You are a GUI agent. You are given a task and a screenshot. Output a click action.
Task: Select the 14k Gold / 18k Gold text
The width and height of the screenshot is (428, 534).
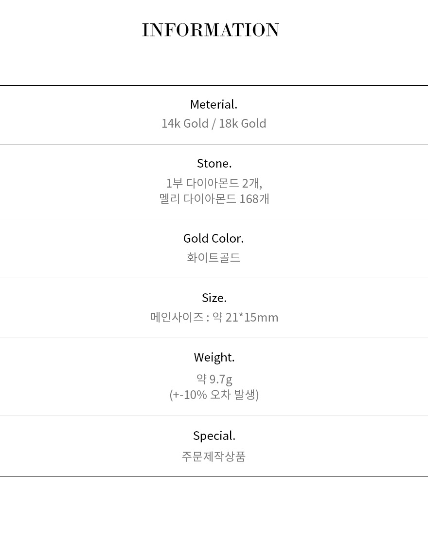coord(214,123)
